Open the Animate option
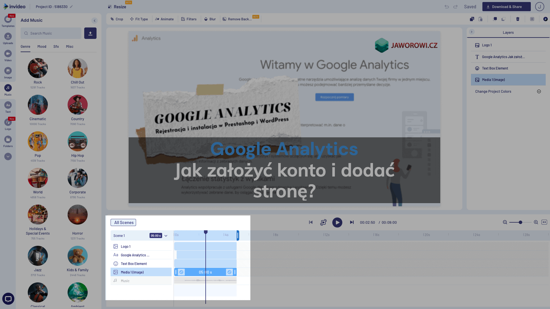 (x=164, y=19)
